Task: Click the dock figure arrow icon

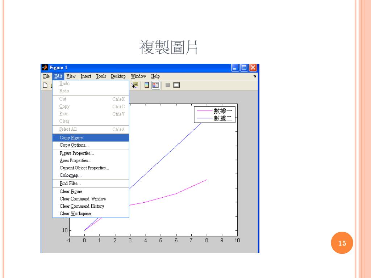Action: [x=255, y=76]
